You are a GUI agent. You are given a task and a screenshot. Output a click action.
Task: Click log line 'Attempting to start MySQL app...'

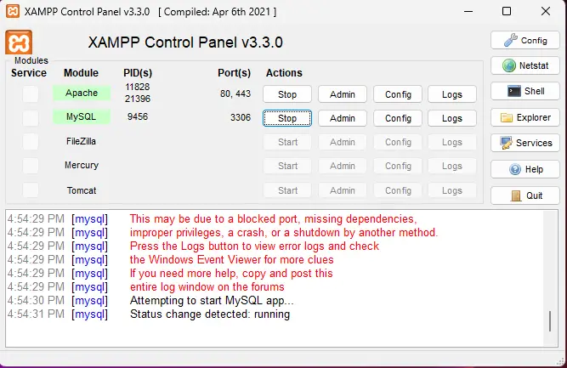[x=212, y=300]
